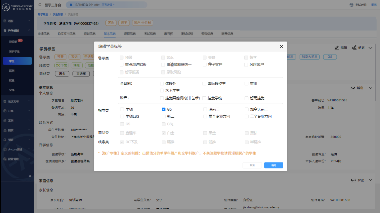This screenshot has height=213, width=380.
Task: Uncheck the G5 checkbox
Action: (x=163, y=109)
